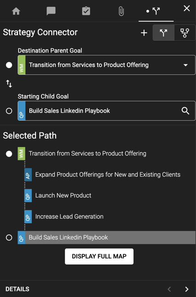196x297 pixels.
Task: Open the comments chat bubble tab
Action: [51, 11]
